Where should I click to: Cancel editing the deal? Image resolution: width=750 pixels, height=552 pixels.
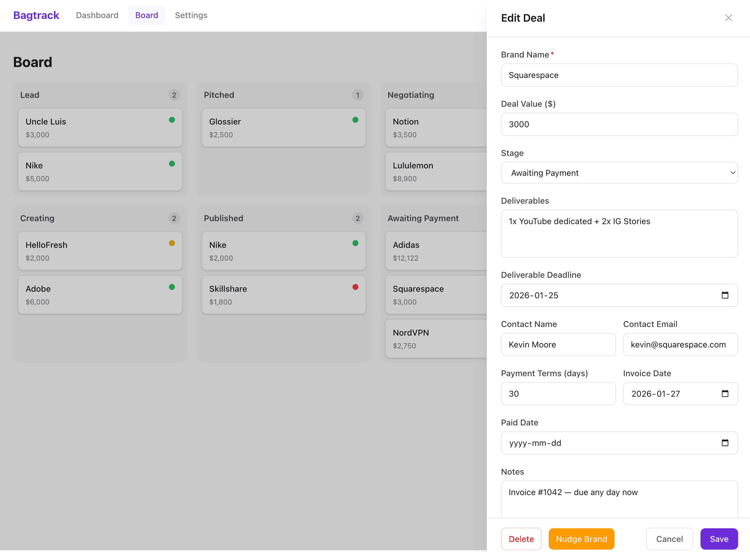point(669,539)
